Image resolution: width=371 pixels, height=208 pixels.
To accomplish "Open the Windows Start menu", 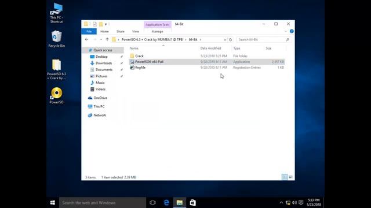I will pos(53,203).
